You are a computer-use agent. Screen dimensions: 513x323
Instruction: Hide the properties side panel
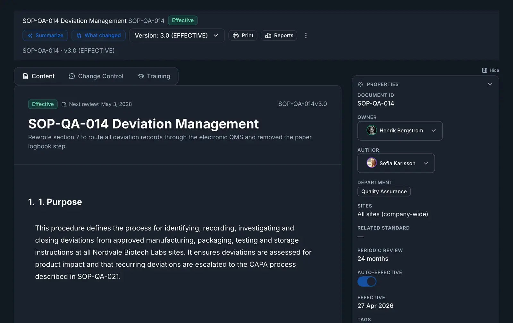[491, 70]
